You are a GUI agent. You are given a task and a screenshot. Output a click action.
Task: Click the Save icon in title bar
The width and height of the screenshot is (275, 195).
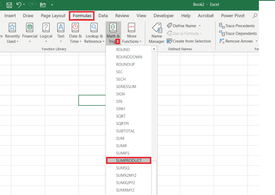9,5
